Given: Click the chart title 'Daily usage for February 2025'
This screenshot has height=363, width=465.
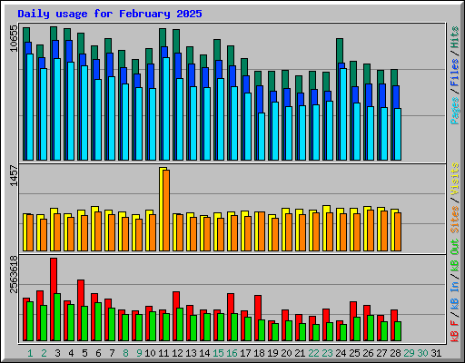Looking at the screenshot, I should coord(110,14).
